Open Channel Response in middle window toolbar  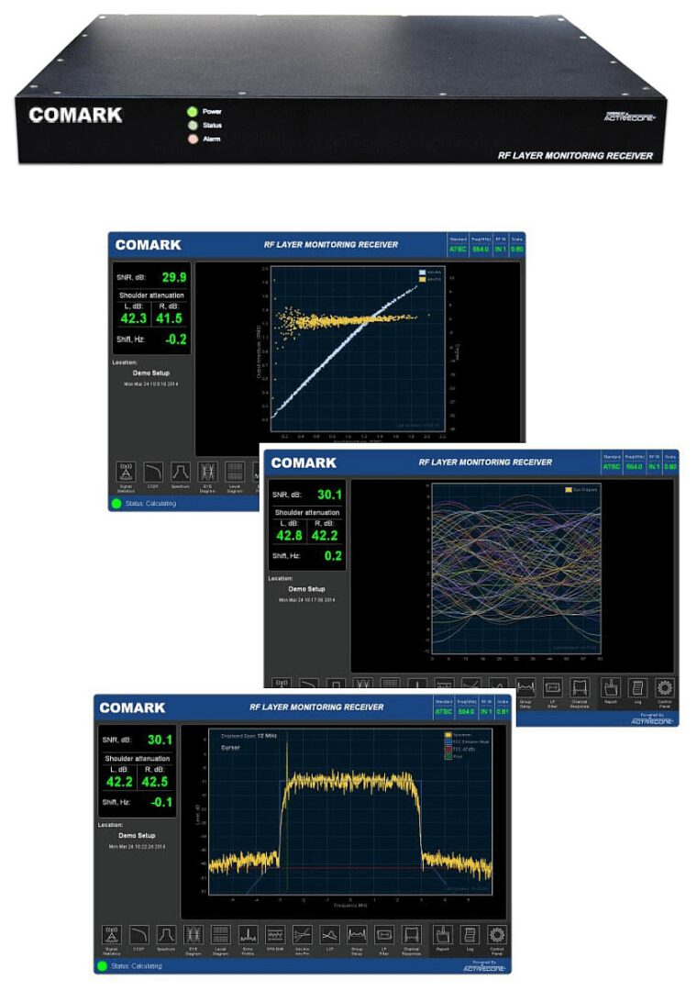point(580,687)
